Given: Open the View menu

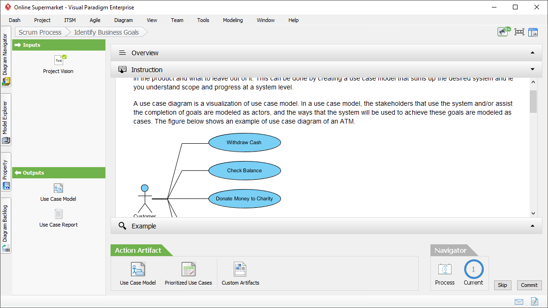Looking at the screenshot, I should (x=152, y=20).
